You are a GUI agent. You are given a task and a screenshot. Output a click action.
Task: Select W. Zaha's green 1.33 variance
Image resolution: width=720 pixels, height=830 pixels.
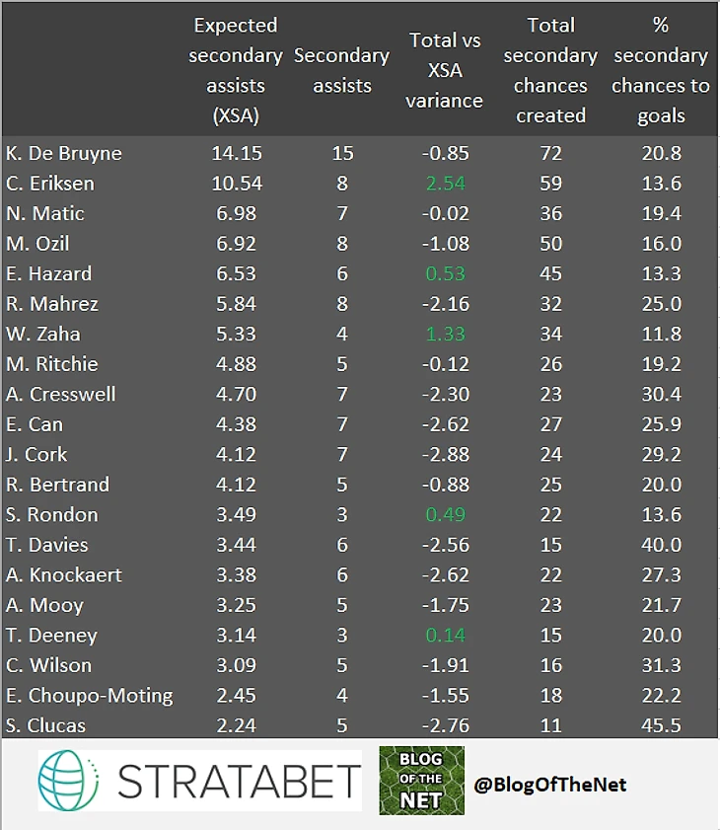pyautogui.click(x=446, y=334)
